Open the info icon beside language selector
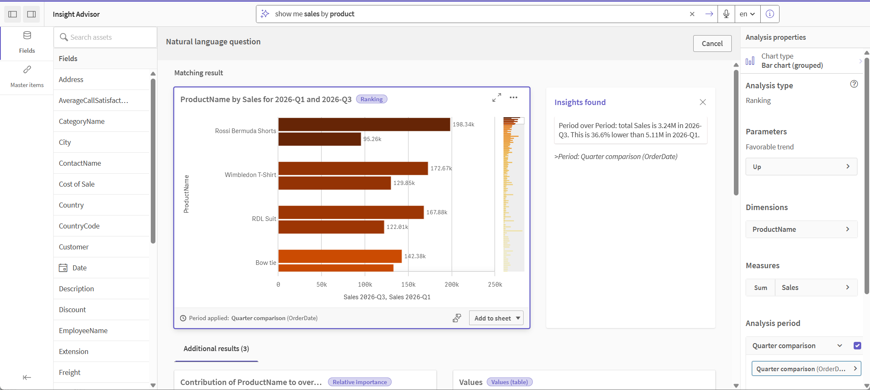Image resolution: width=870 pixels, height=390 pixels. click(770, 14)
